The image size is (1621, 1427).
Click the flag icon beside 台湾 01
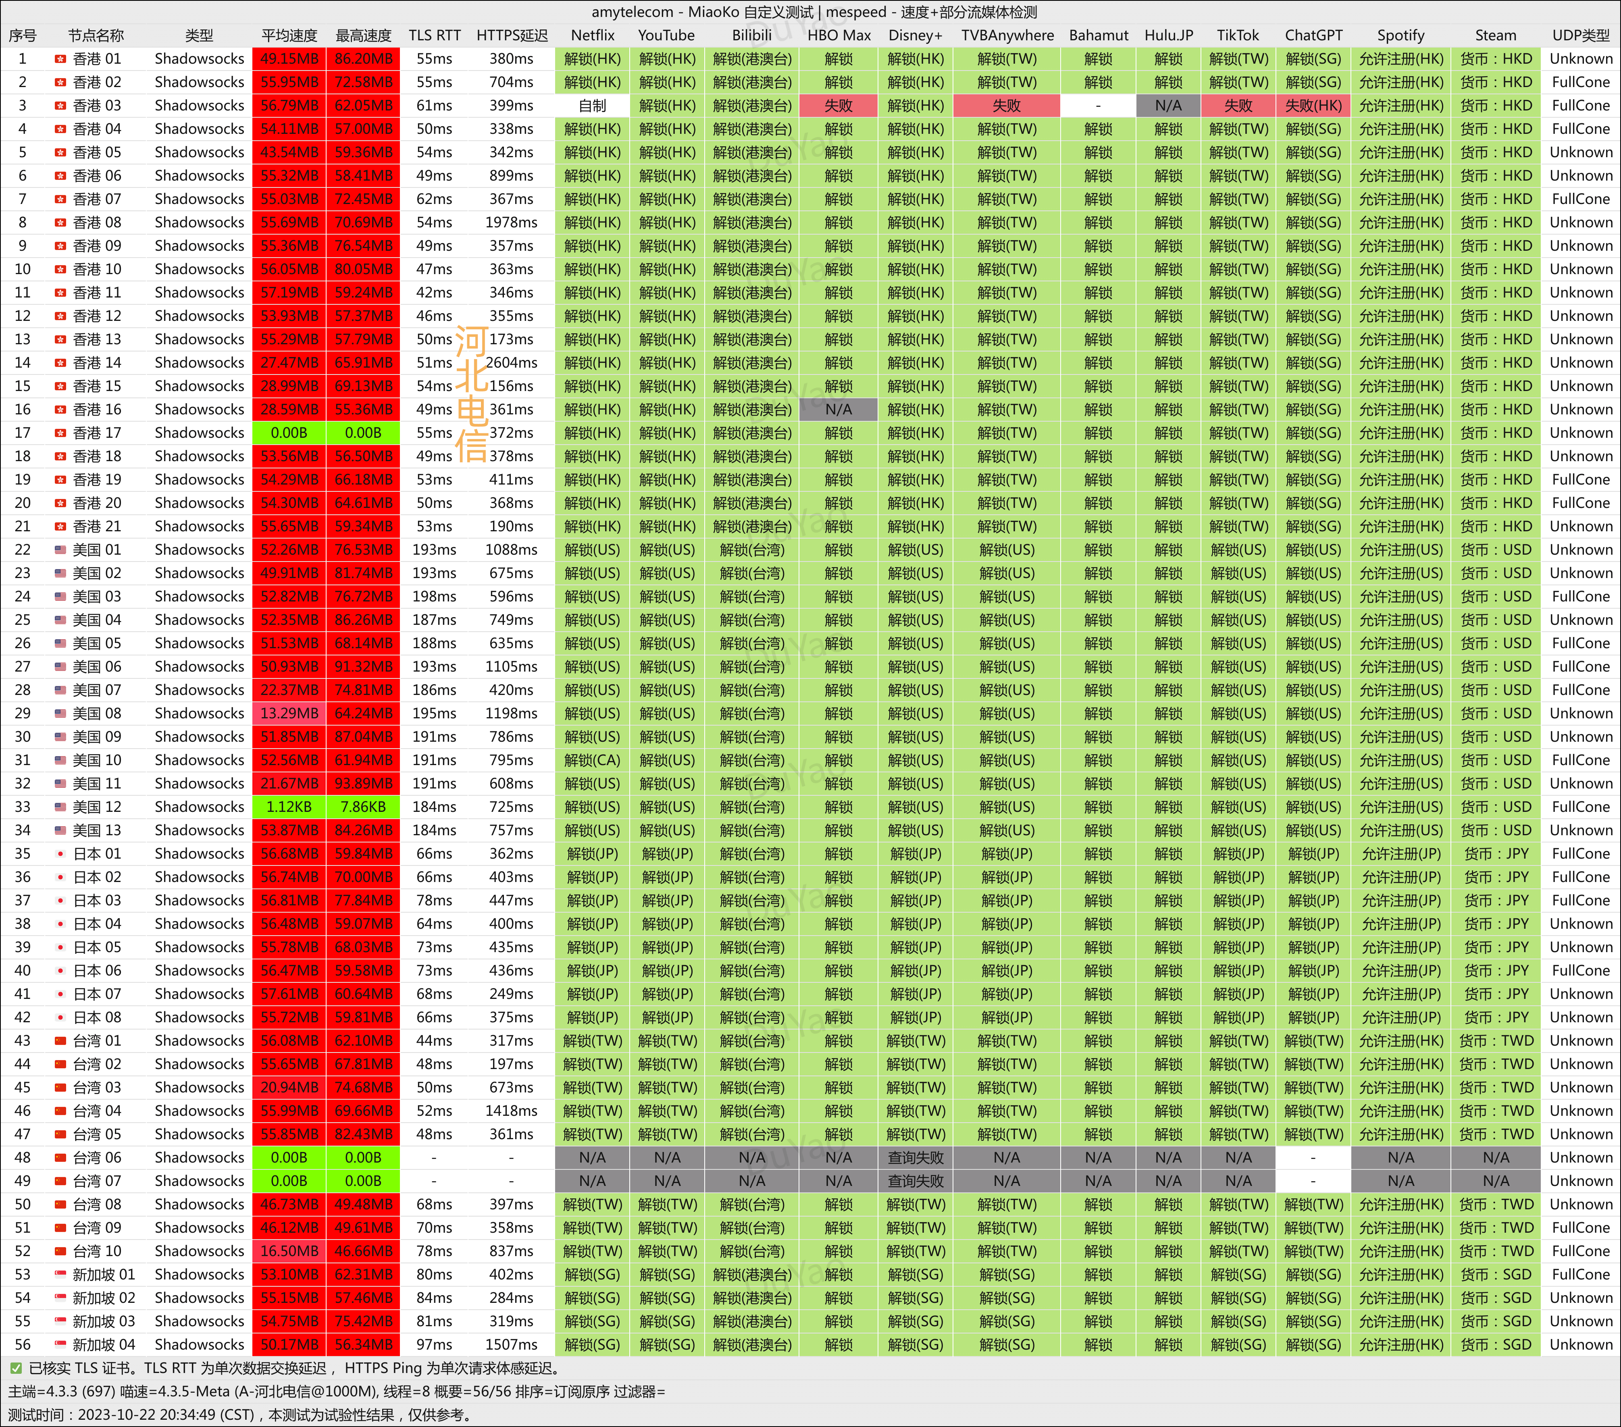[x=60, y=1041]
